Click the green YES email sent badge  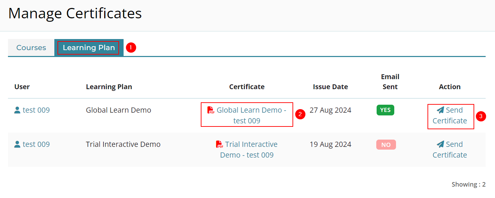385,110
